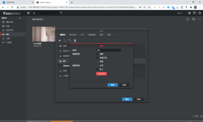The width and height of the screenshot is (203, 122).
Task: Switch to the 家长监护 settings tab
Action: [x=73, y=35]
